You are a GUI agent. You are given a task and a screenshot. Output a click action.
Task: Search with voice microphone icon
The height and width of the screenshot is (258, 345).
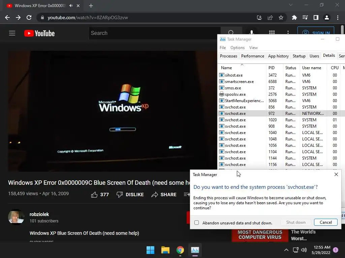click(251, 33)
